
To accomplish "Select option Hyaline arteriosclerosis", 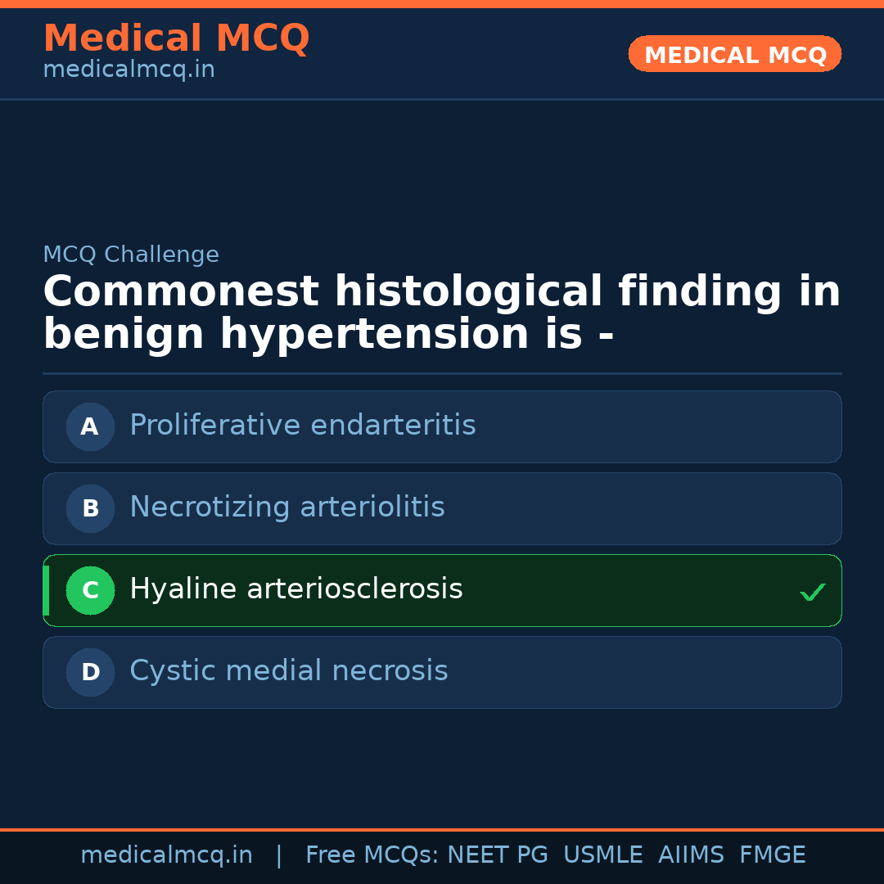I will point(296,589).
